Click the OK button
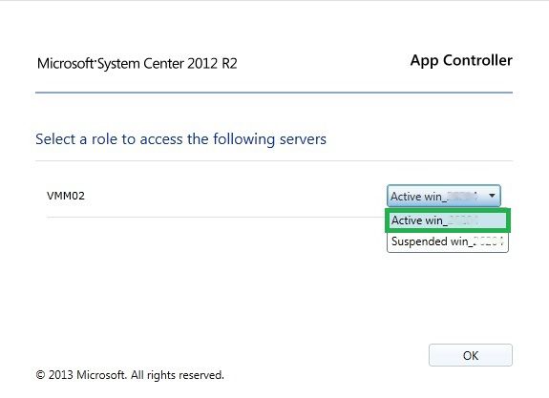Viewport: 549px width, 398px height. tap(470, 355)
